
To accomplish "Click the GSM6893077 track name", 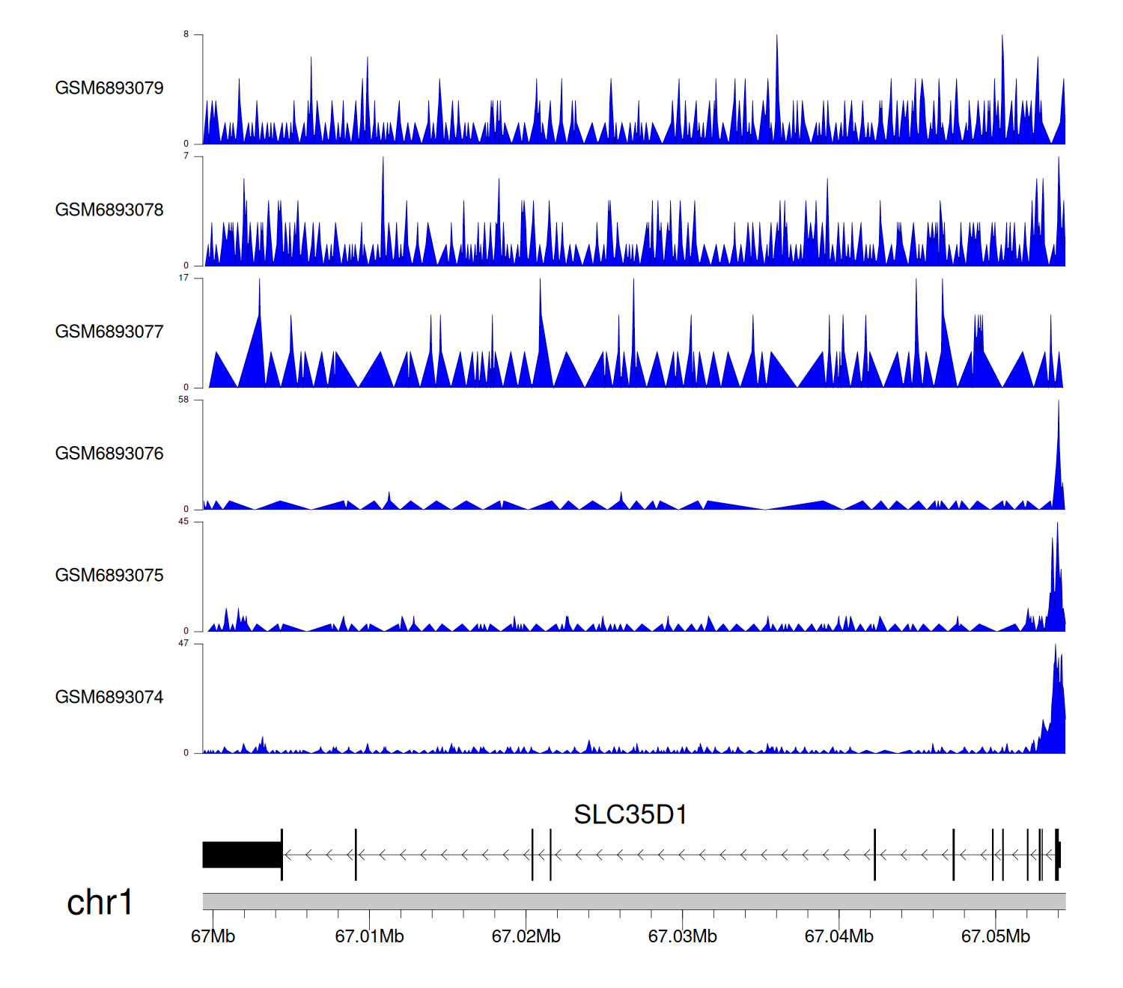I will 109,332.
